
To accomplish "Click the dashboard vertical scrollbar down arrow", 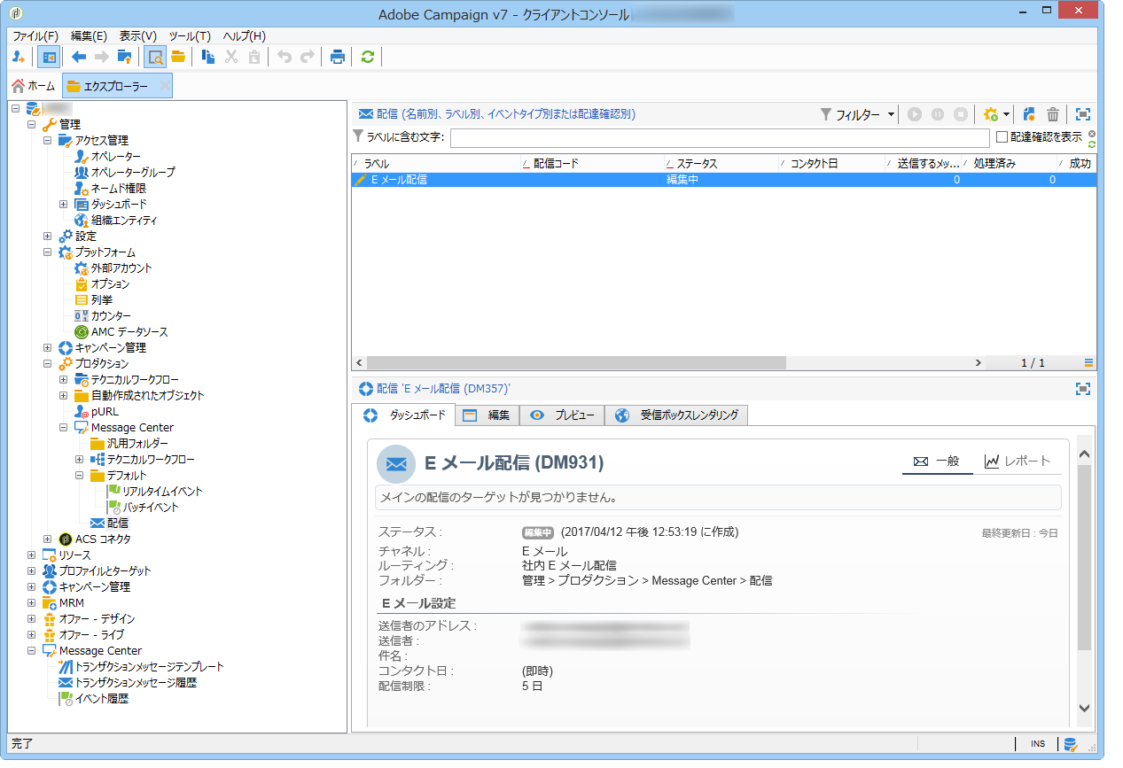I will point(1084,708).
